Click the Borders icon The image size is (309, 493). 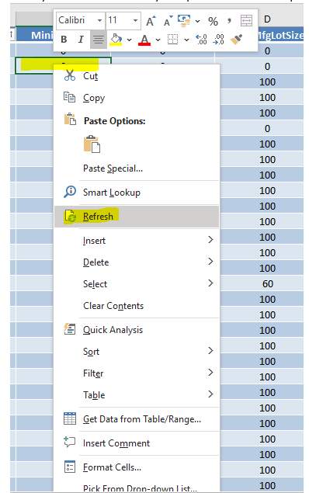(172, 40)
